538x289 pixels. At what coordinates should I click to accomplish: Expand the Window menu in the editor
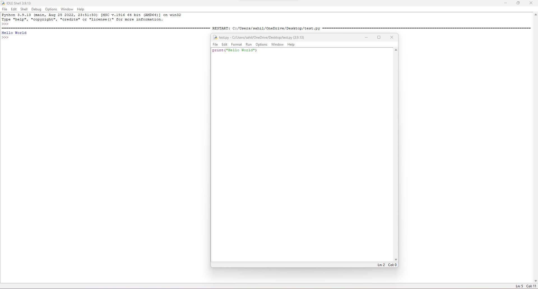277,44
